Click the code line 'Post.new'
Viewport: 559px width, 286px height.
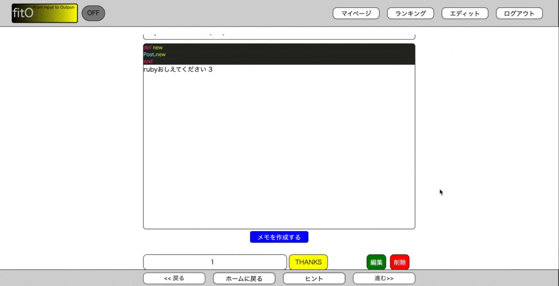point(155,55)
